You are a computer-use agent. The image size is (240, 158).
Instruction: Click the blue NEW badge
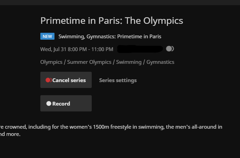point(47,36)
